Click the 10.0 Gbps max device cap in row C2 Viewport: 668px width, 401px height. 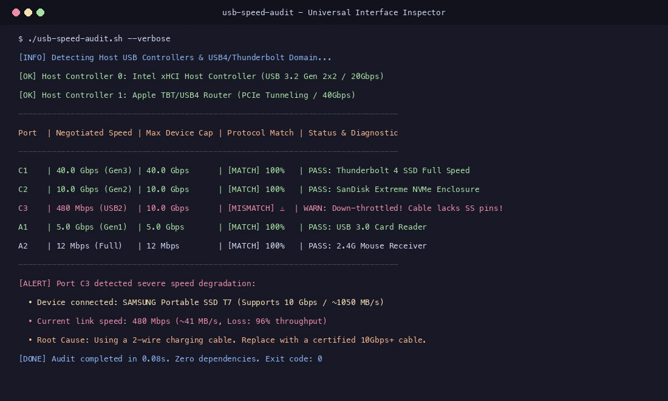tap(168, 189)
